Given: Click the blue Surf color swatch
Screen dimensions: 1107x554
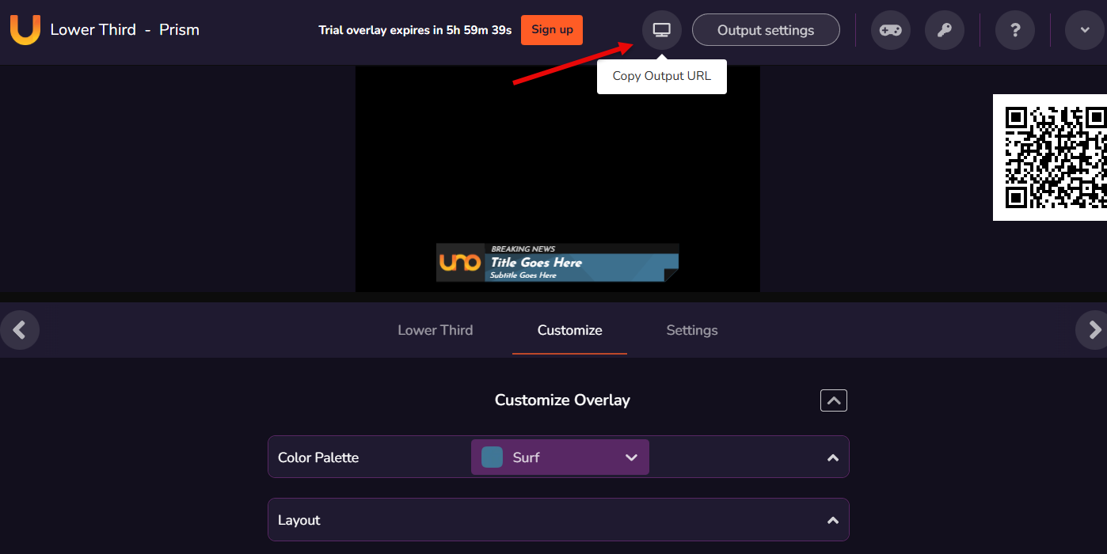Looking at the screenshot, I should 493,457.
